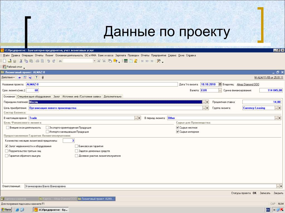Screen dimensions: 285x213
Task: Uncheck Сырье местное checkbox
Action: click(178, 128)
